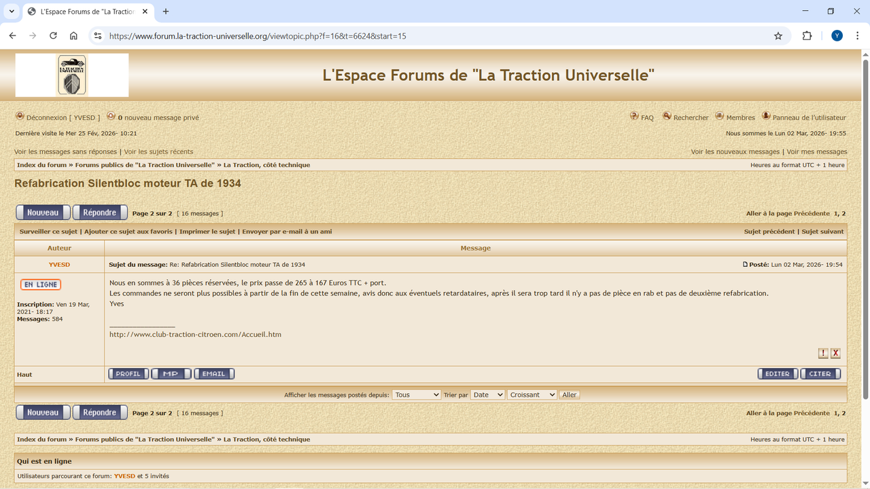Click the Aller button to apply sorting
The image size is (870, 489).
pos(569,395)
